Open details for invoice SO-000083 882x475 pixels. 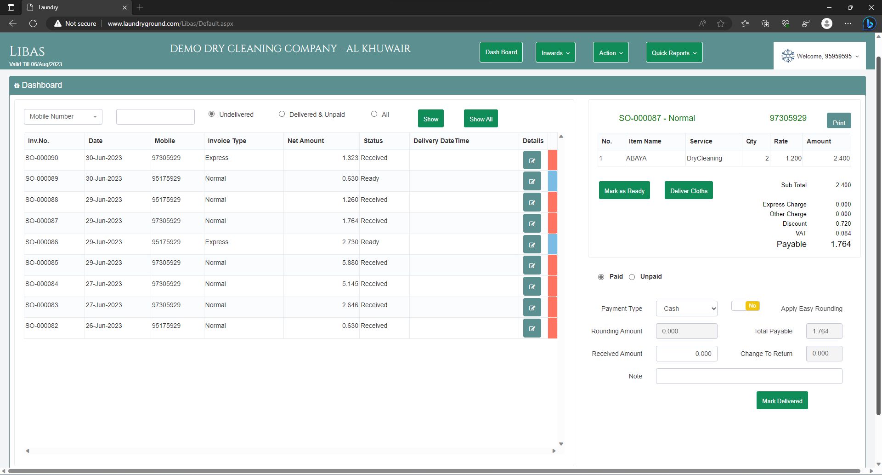pos(532,308)
